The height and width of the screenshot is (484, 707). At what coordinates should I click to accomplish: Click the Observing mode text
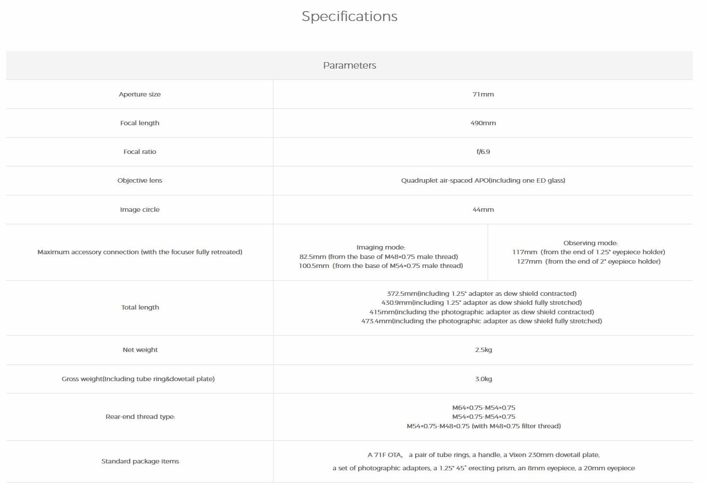[590, 243]
